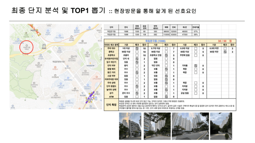Click the 30 / 50 score text

[222, 41]
